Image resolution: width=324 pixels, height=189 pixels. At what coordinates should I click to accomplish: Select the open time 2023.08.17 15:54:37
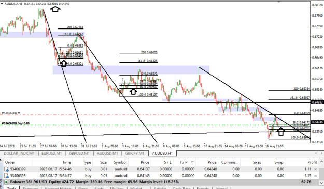point(55,176)
